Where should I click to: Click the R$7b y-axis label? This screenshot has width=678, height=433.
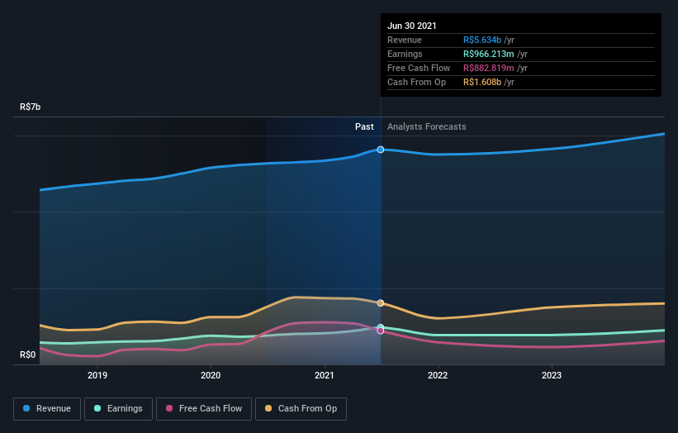(x=31, y=107)
